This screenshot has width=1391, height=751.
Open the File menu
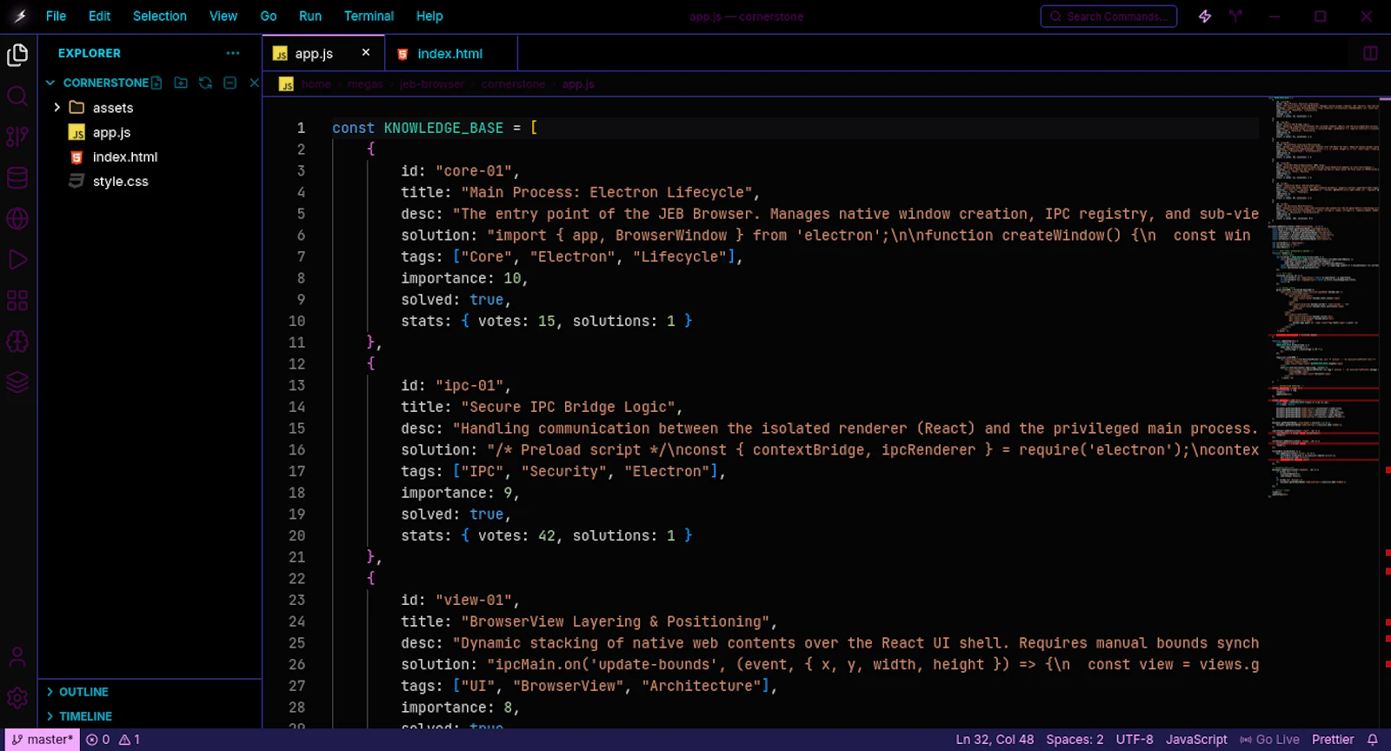[x=56, y=16]
